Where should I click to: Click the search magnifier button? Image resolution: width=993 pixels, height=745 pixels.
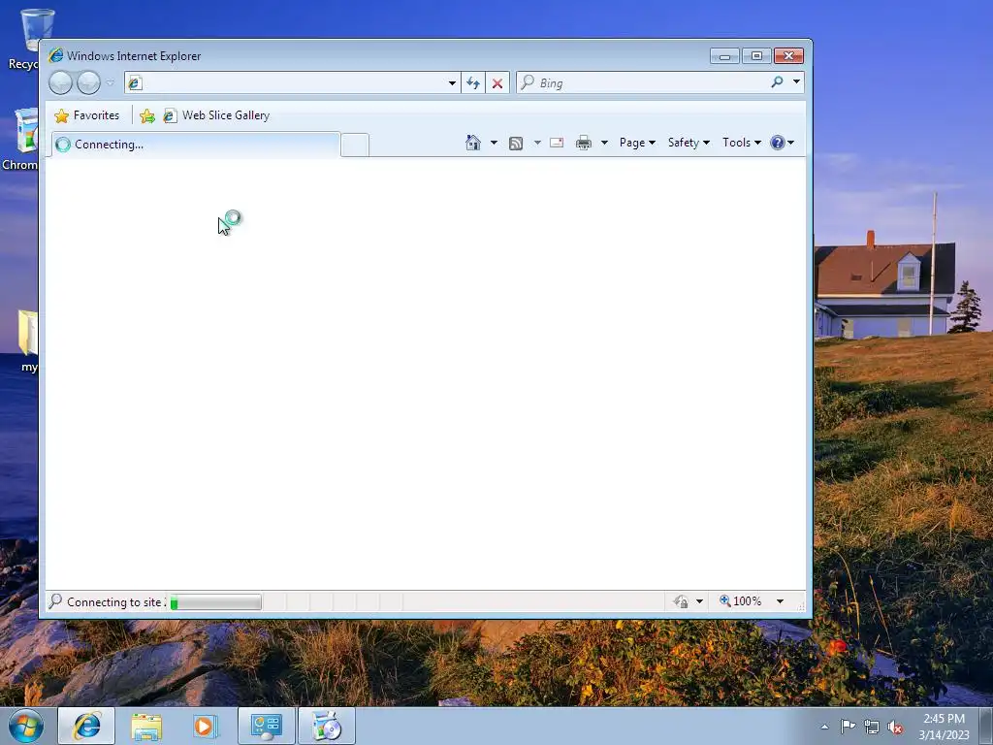coord(777,82)
